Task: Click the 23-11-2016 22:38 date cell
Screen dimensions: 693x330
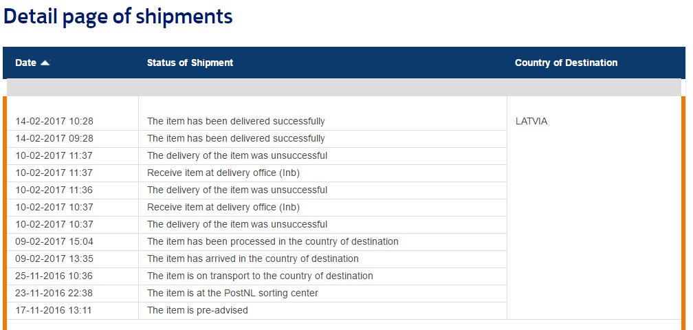Action: (54, 293)
